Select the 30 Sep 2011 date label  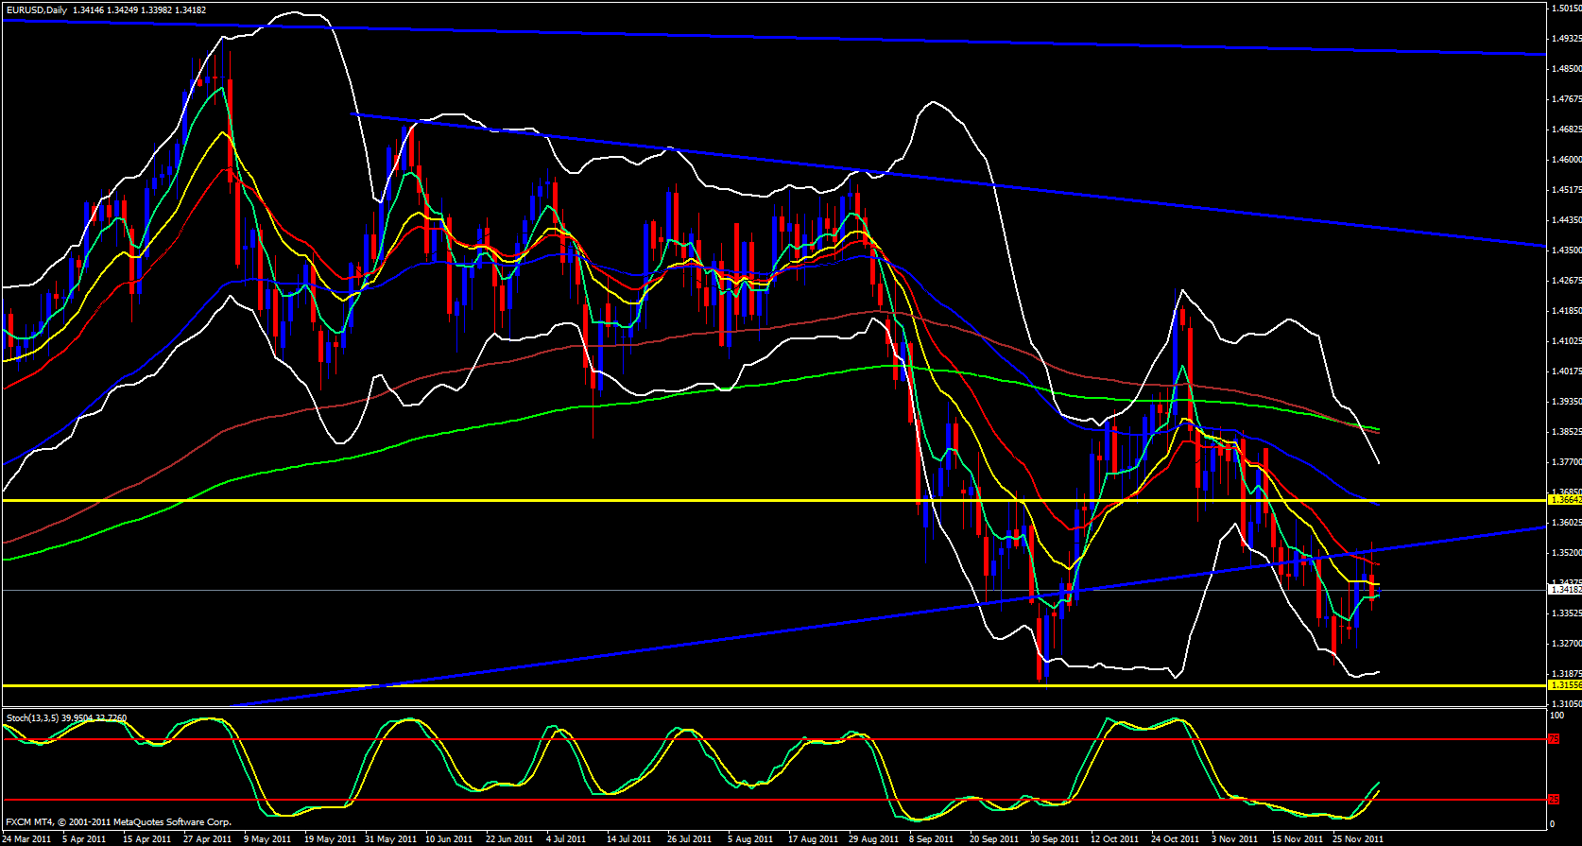pyautogui.click(x=1055, y=838)
